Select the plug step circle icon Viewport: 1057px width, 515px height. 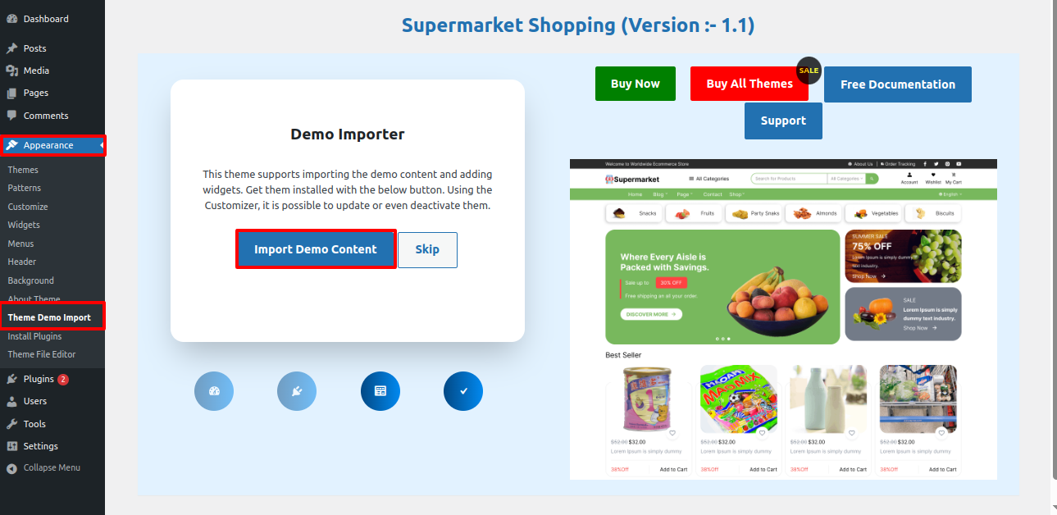[x=297, y=391]
